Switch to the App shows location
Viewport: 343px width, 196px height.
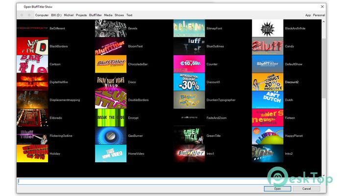pyautogui.click(x=308, y=15)
